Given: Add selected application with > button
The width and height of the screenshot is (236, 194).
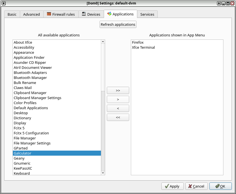Looking at the screenshot, I should tap(118, 99).
